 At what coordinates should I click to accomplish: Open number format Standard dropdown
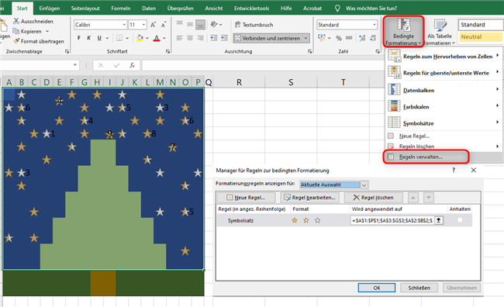pyautogui.click(x=375, y=25)
